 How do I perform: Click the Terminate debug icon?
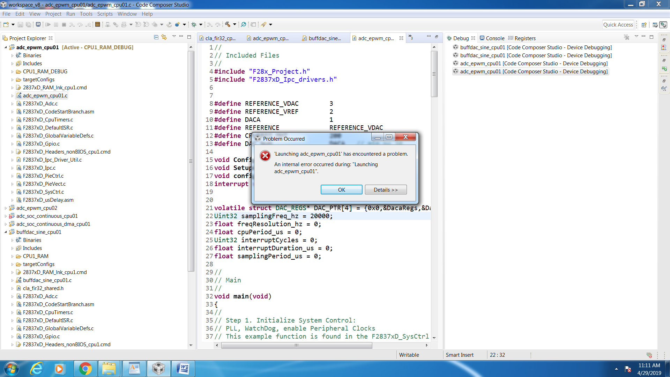tap(64, 24)
